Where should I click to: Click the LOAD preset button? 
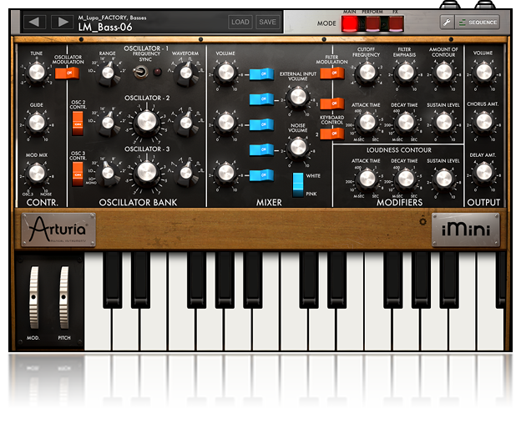pyautogui.click(x=240, y=22)
